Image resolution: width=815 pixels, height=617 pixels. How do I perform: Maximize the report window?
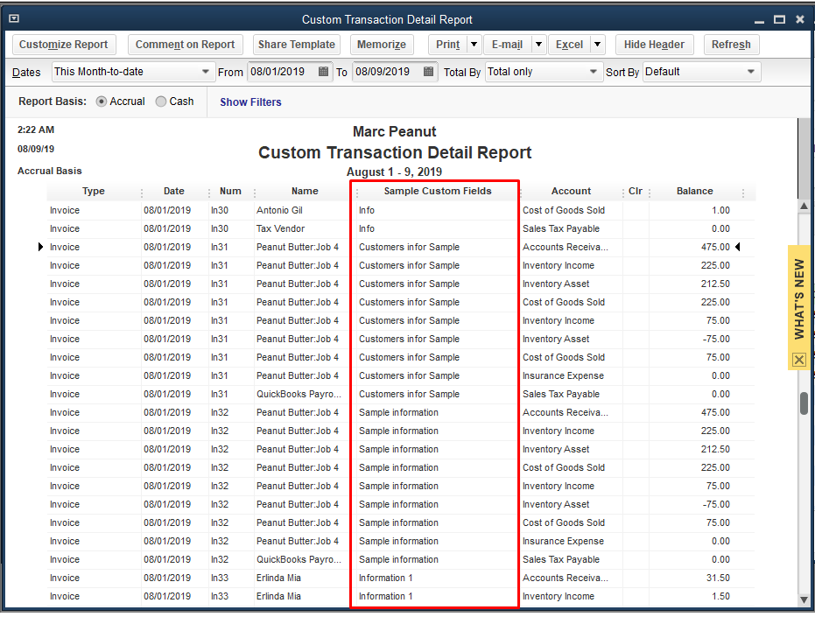click(779, 19)
